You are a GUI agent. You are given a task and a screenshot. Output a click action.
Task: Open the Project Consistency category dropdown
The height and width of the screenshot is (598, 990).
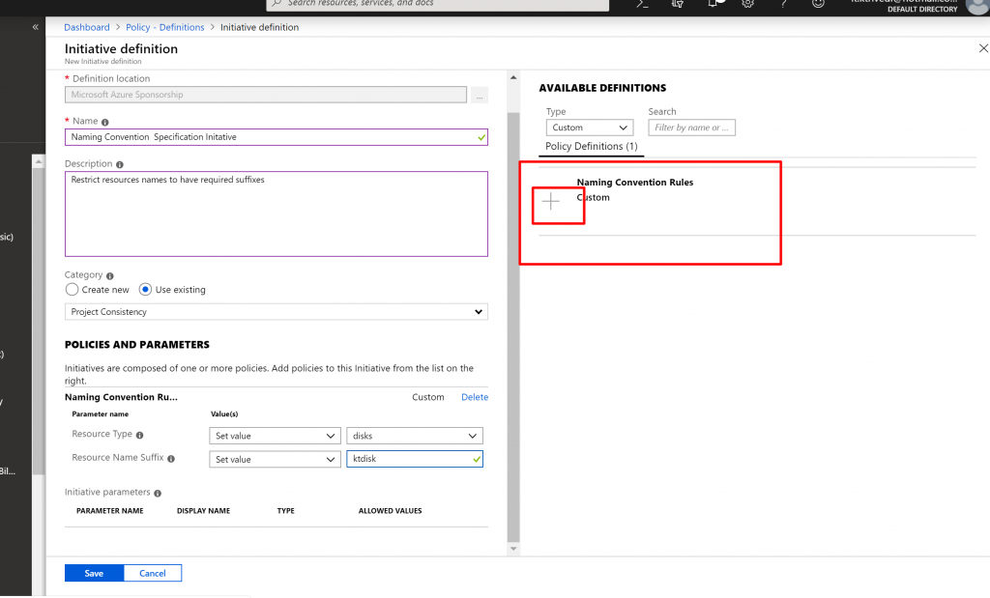coord(276,312)
